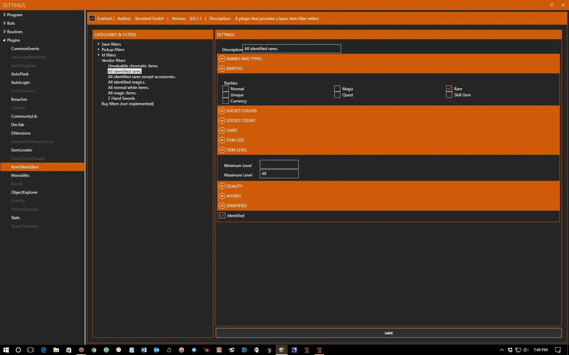The width and height of the screenshot is (569, 355).
Task: Collapse the Rarities section chevron
Action: (x=222, y=69)
